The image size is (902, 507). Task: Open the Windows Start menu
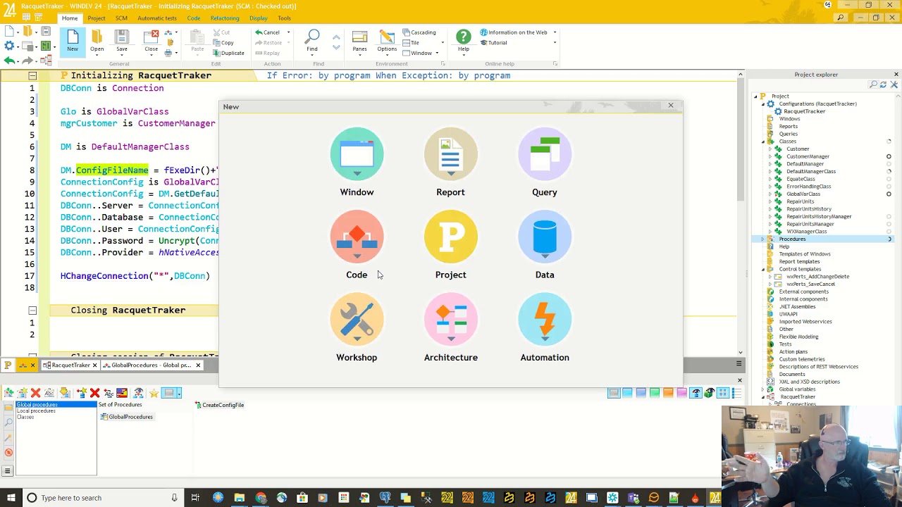click(x=10, y=498)
